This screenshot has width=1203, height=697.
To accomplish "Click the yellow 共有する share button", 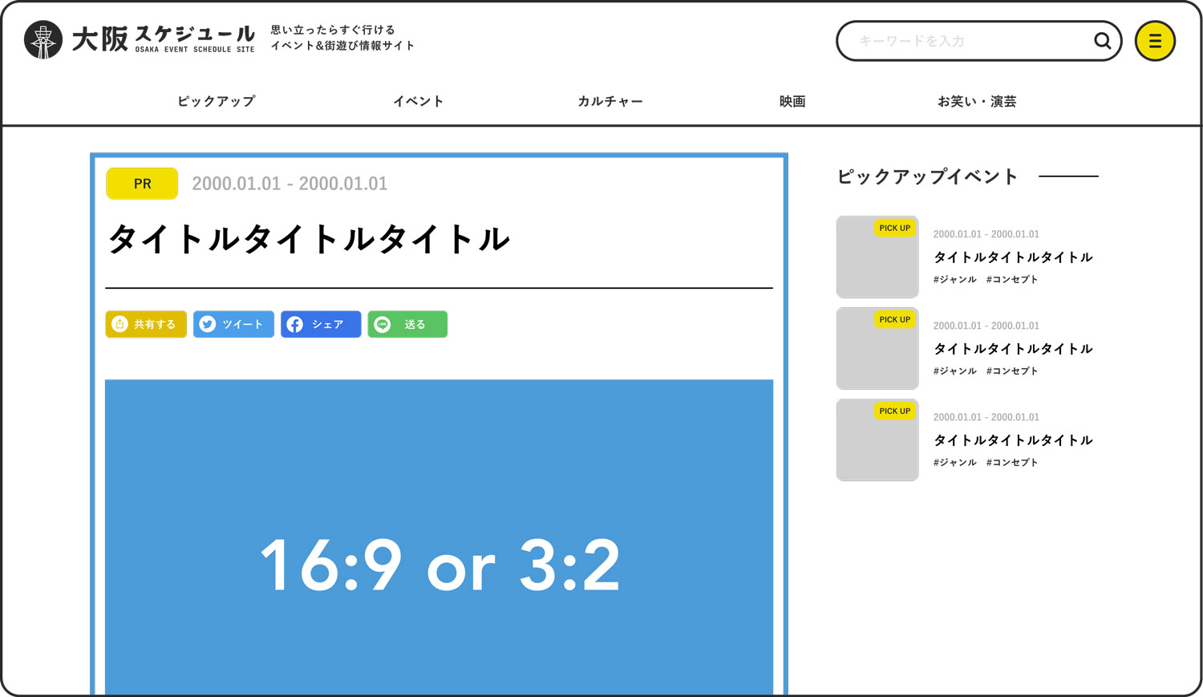I will tap(146, 324).
